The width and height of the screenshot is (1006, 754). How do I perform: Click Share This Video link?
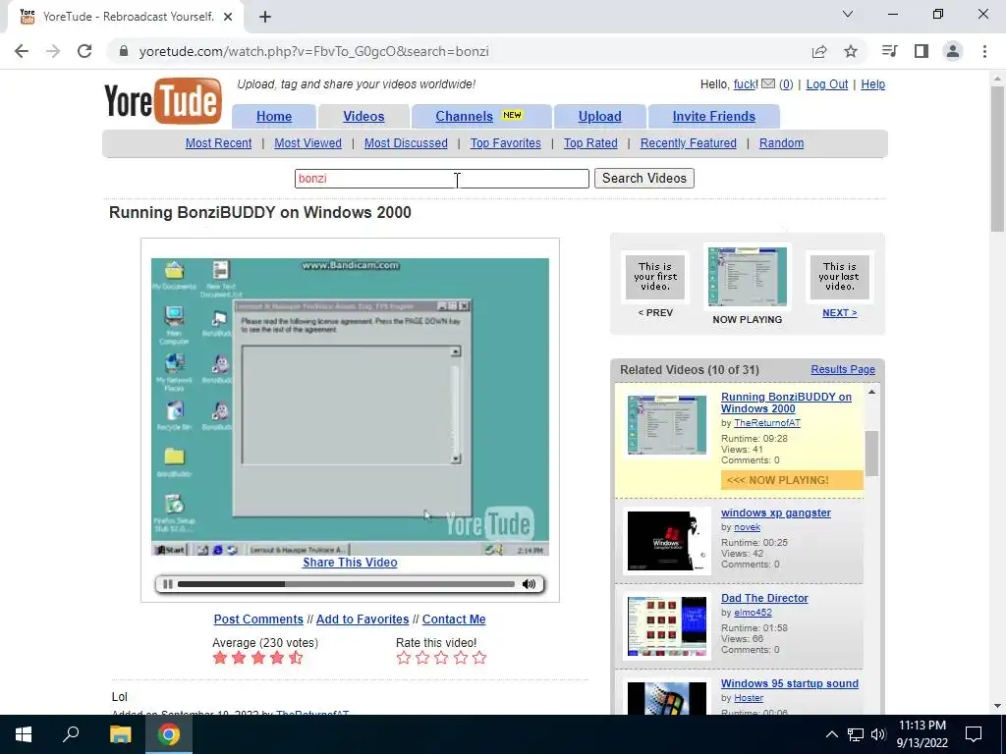pos(350,563)
